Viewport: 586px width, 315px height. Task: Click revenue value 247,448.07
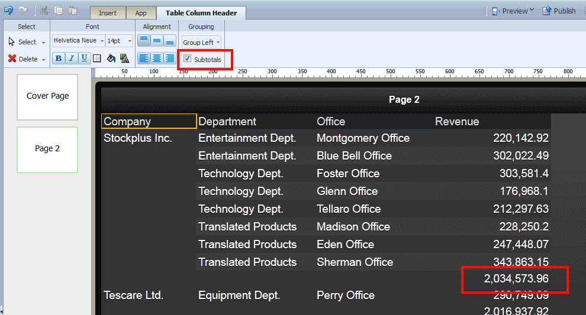click(521, 245)
